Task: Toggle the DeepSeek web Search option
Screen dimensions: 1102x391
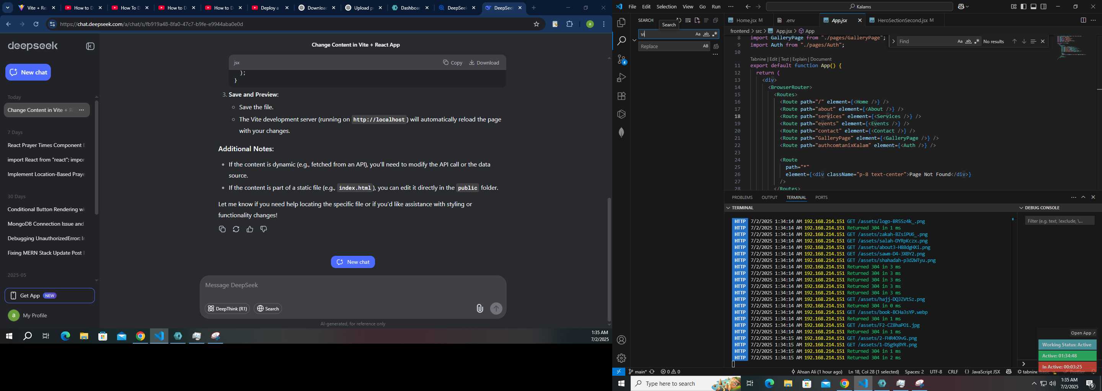Action: (268, 309)
